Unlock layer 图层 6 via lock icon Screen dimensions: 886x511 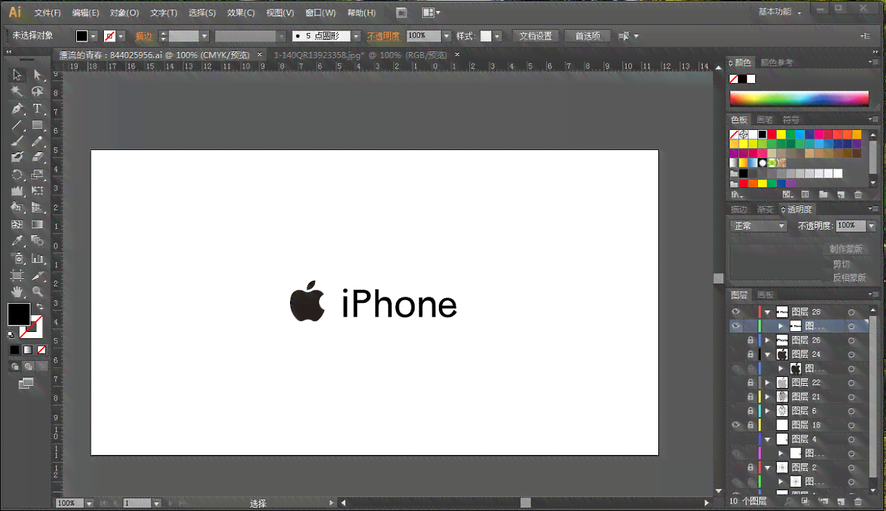click(x=750, y=411)
